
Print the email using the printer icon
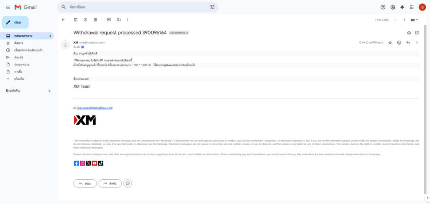click(409, 32)
